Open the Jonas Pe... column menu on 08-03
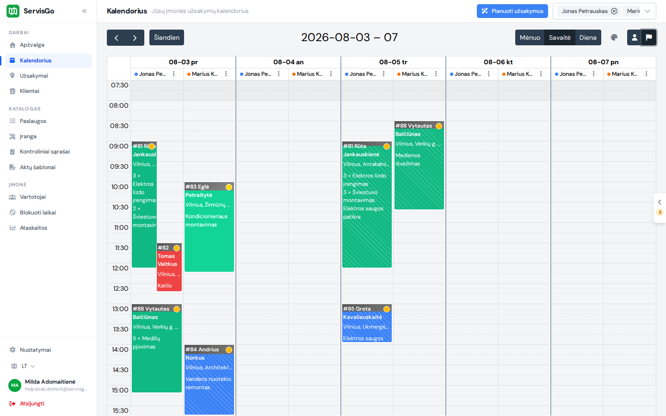 pos(174,74)
